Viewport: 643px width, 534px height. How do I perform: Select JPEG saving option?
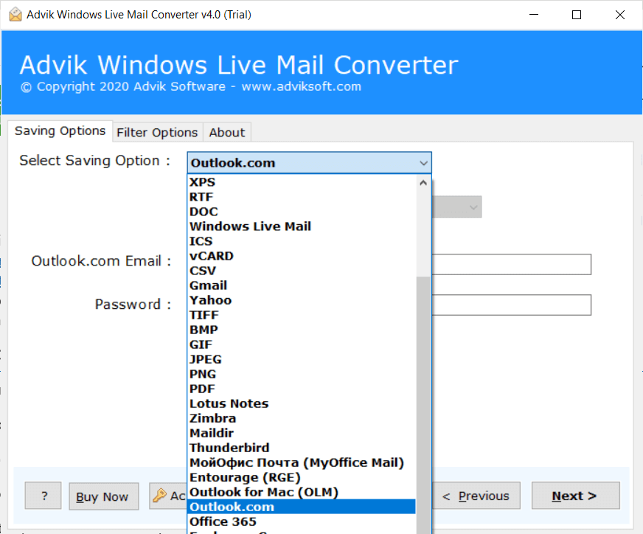coord(302,359)
